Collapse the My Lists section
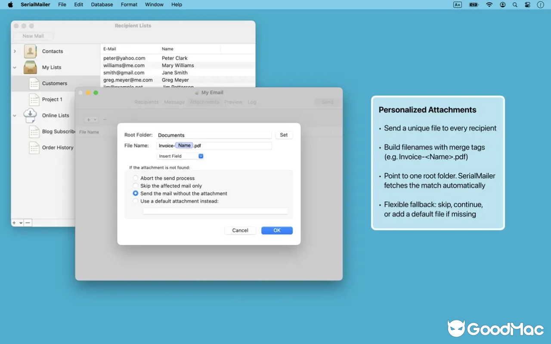This screenshot has width=551, height=344. [14, 67]
